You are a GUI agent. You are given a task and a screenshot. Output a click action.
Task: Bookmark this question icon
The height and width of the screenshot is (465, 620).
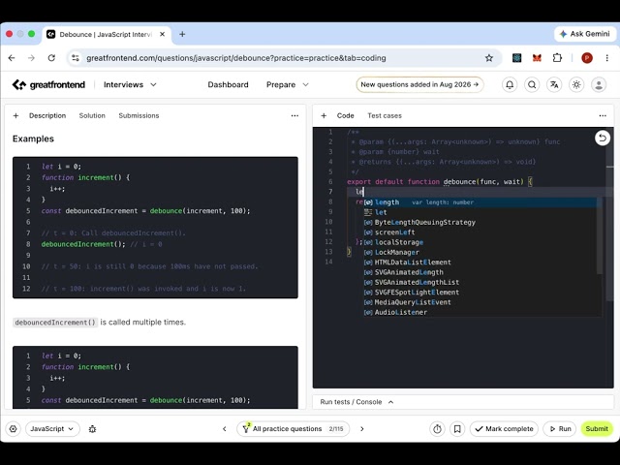[x=457, y=428]
